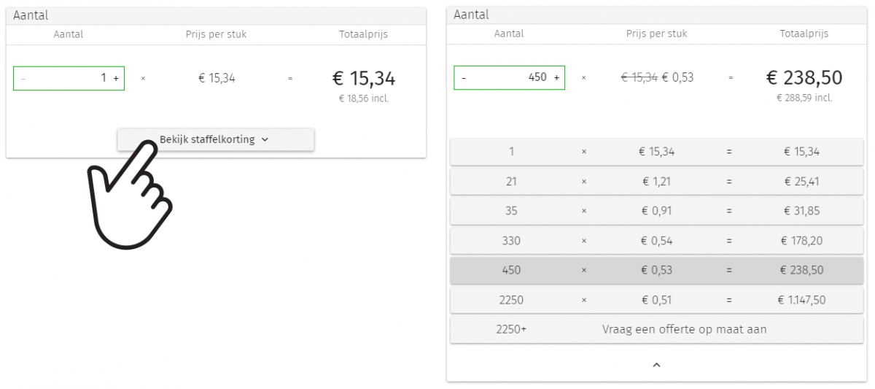
Task: Decrease quantity with minus before 450
Action: 464,78
